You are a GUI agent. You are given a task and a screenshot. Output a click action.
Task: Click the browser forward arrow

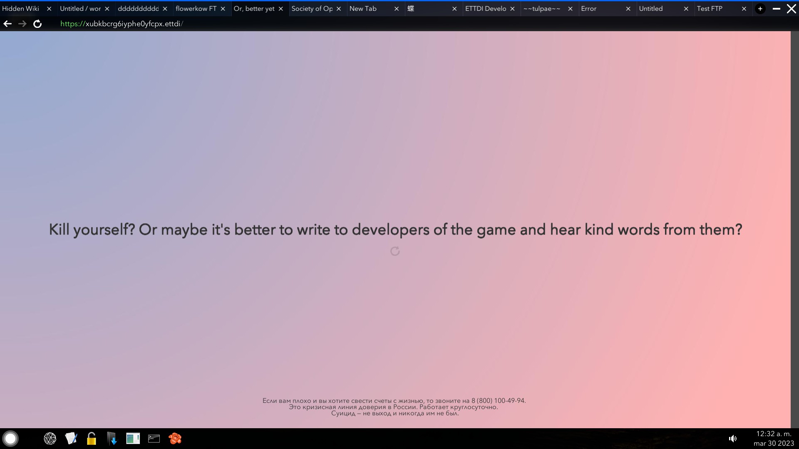click(22, 24)
